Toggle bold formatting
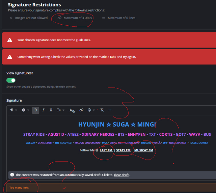This screenshot has width=216, height=193. [x=35, y=110]
